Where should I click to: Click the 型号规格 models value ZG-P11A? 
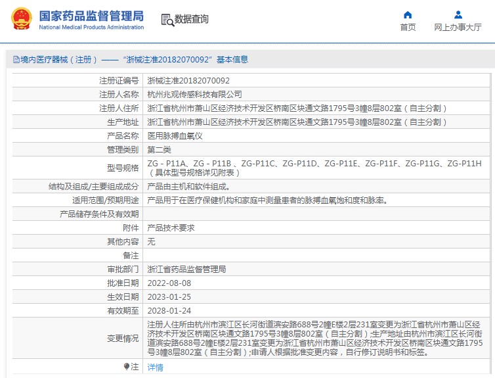point(314,168)
